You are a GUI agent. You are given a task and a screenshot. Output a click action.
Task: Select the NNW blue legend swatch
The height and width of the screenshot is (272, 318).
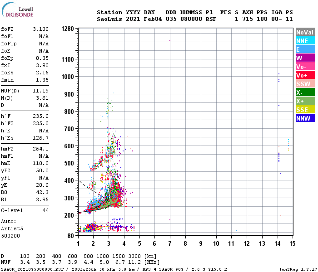pyautogui.click(x=305, y=118)
